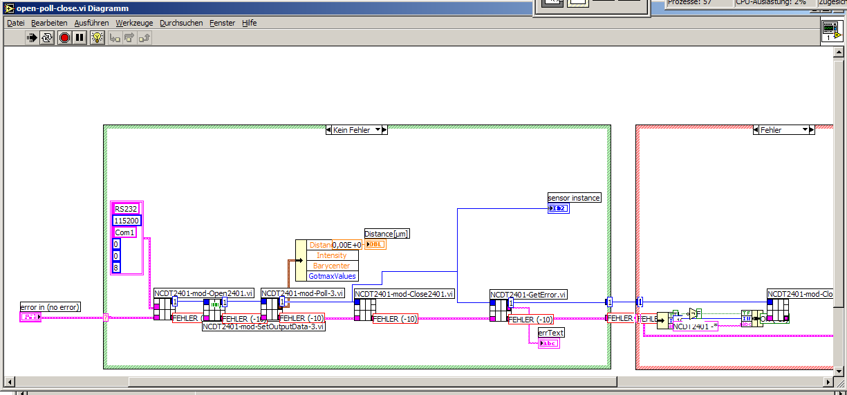Image resolution: width=847 pixels, height=395 pixels.
Task: Open the Ausführen menu
Action: coord(91,23)
